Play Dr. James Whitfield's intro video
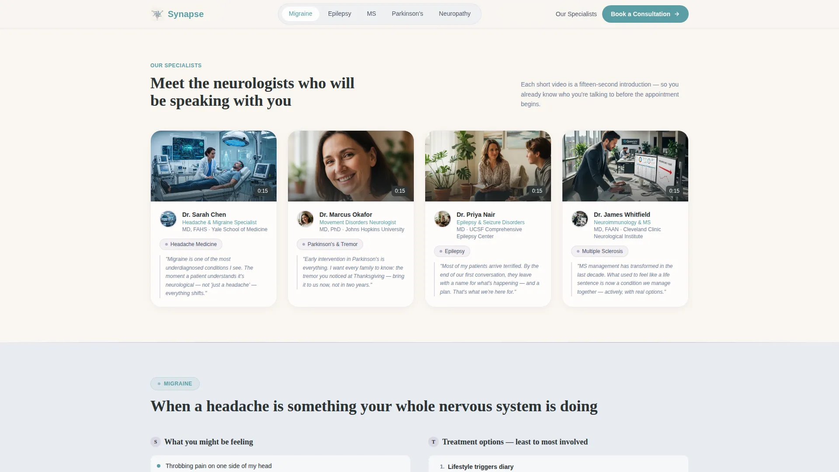 (x=625, y=166)
